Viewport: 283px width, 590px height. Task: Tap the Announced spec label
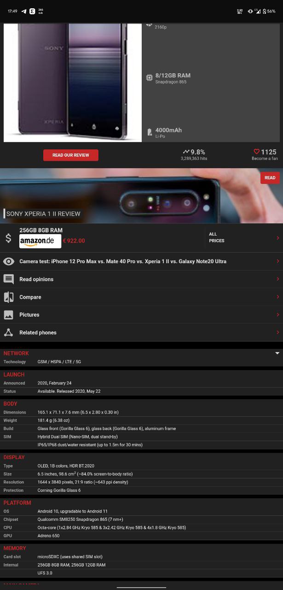point(14,383)
